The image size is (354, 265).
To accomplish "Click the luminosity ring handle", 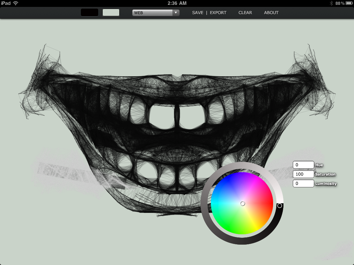I will coord(279,205).
